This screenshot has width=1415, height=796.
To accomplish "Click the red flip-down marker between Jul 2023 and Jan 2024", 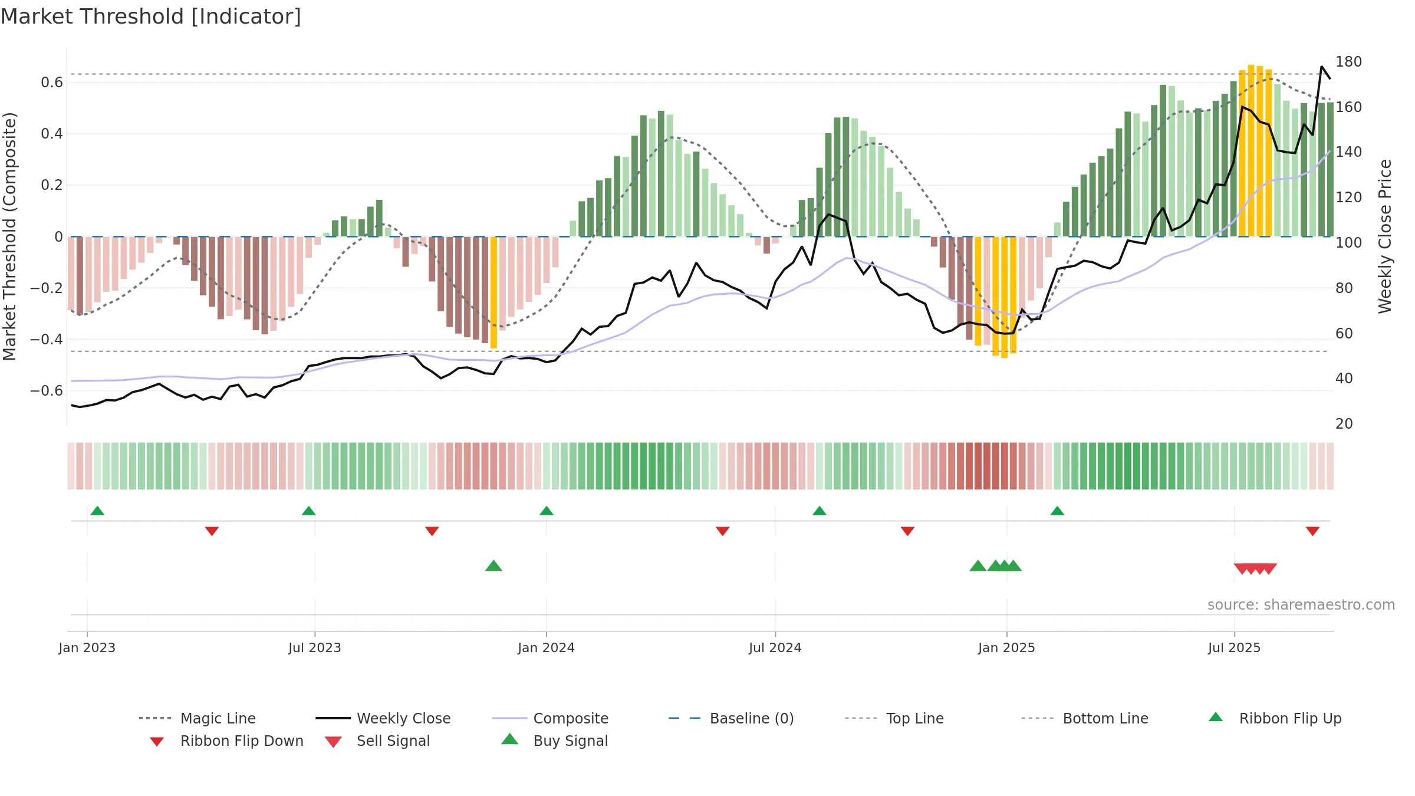I will [432, 531].
